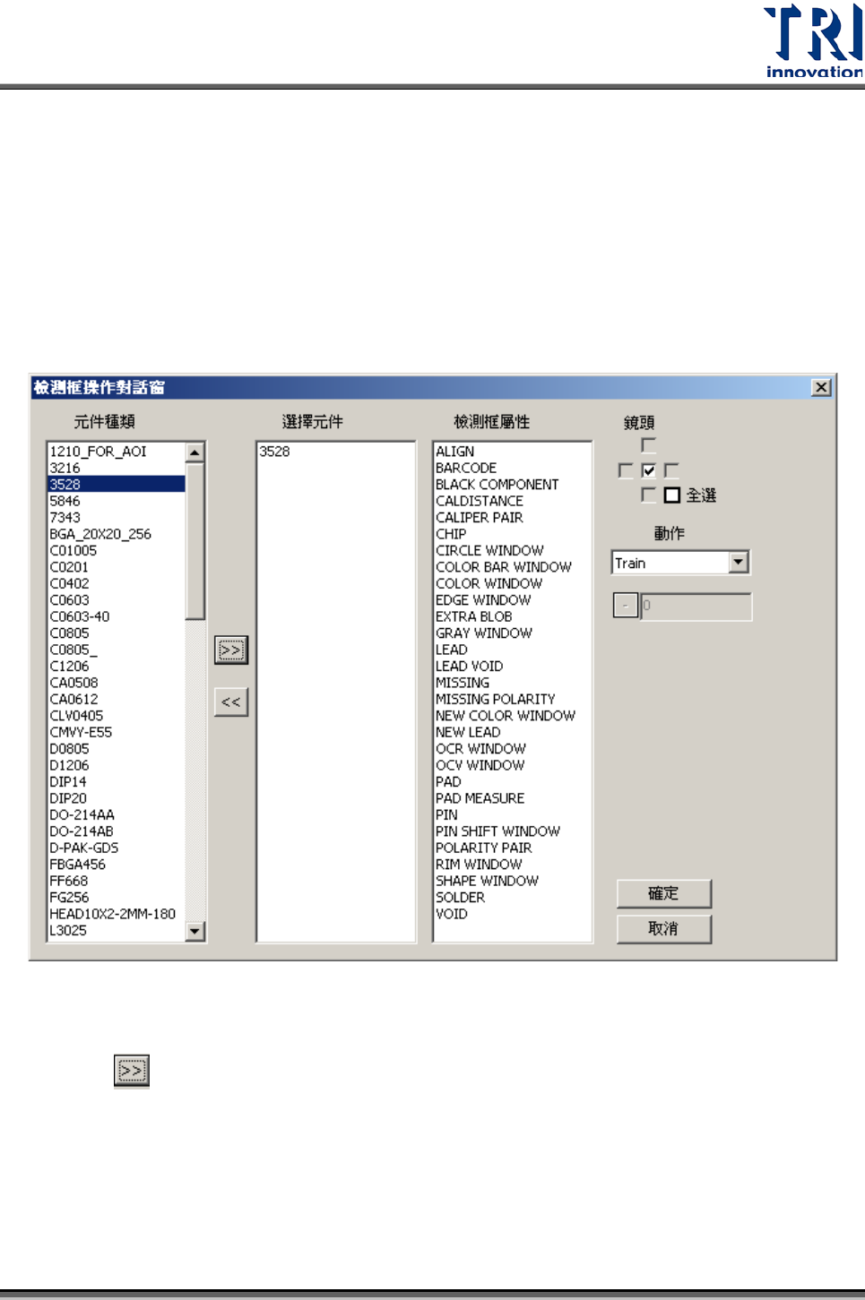Close the 檢測框操作對話窗 dialog
The width and height of the screenshot is (865, 1300).
821,387
